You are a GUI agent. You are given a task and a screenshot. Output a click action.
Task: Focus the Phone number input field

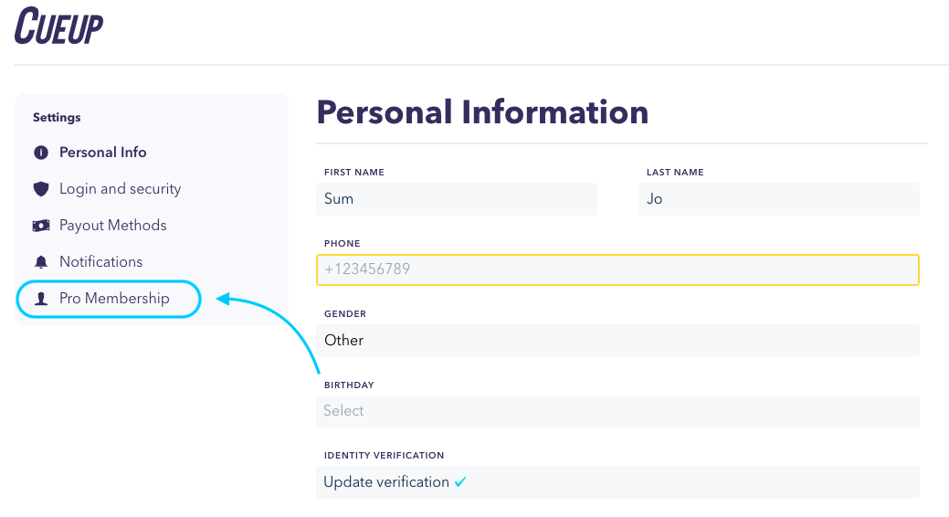pyautogui.click(x=618, y=269)
